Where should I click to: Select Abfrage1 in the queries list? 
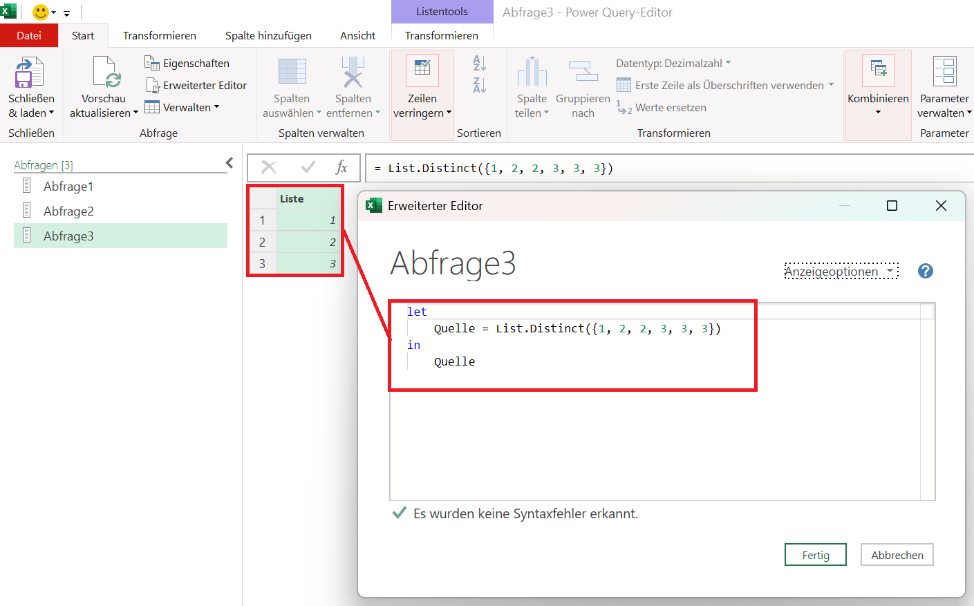point(120,186)
